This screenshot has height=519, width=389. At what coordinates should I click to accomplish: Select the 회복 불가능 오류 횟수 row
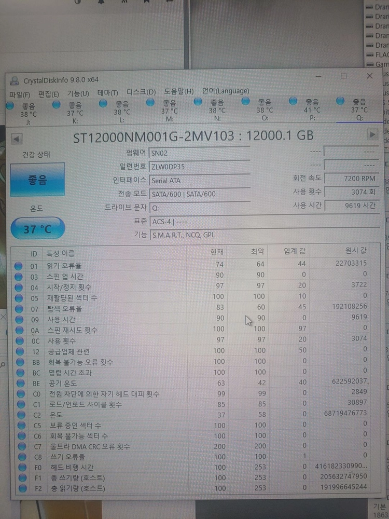pyautogui.click(x=192, y=361)
